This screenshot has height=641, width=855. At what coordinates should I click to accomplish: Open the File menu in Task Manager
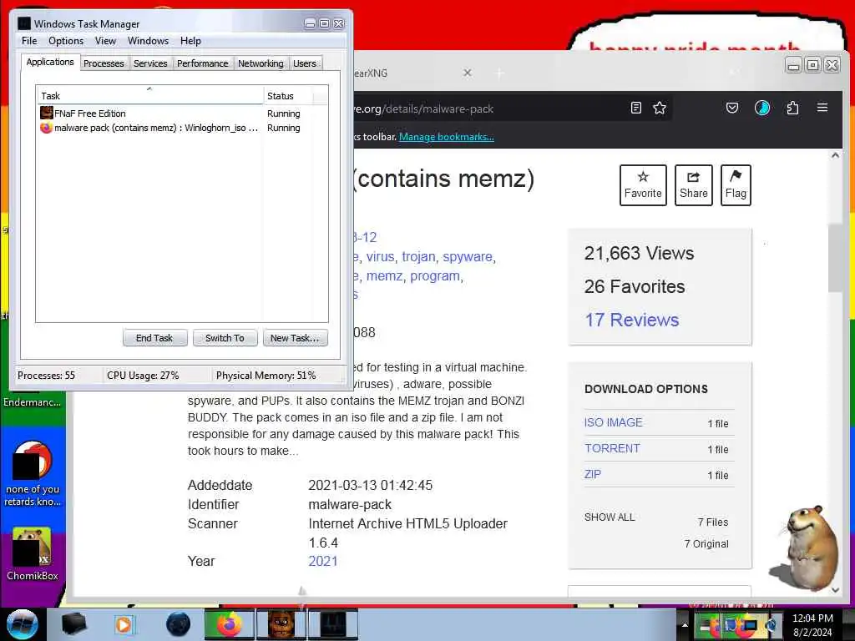(29, 41)
